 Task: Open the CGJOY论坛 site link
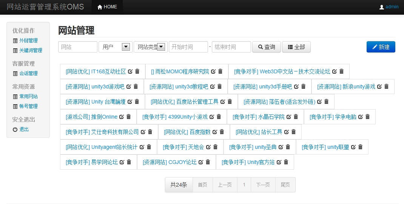170,162
